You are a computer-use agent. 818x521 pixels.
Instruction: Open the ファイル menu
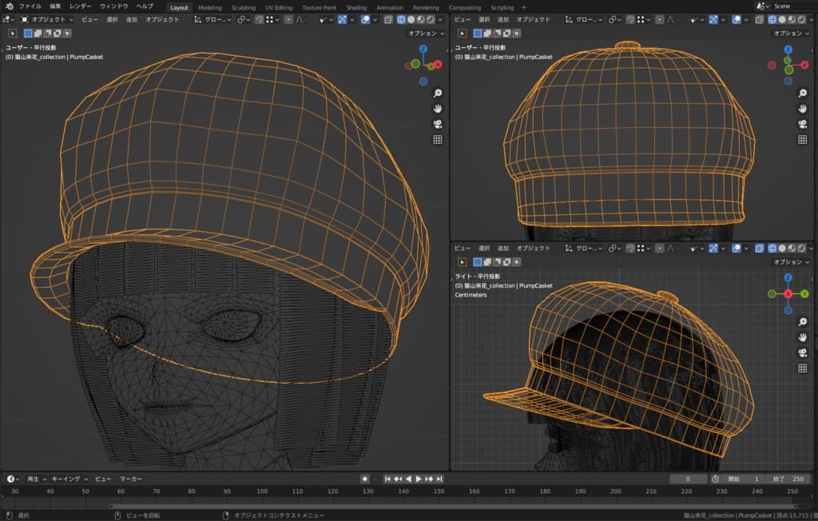pos(30,6)
